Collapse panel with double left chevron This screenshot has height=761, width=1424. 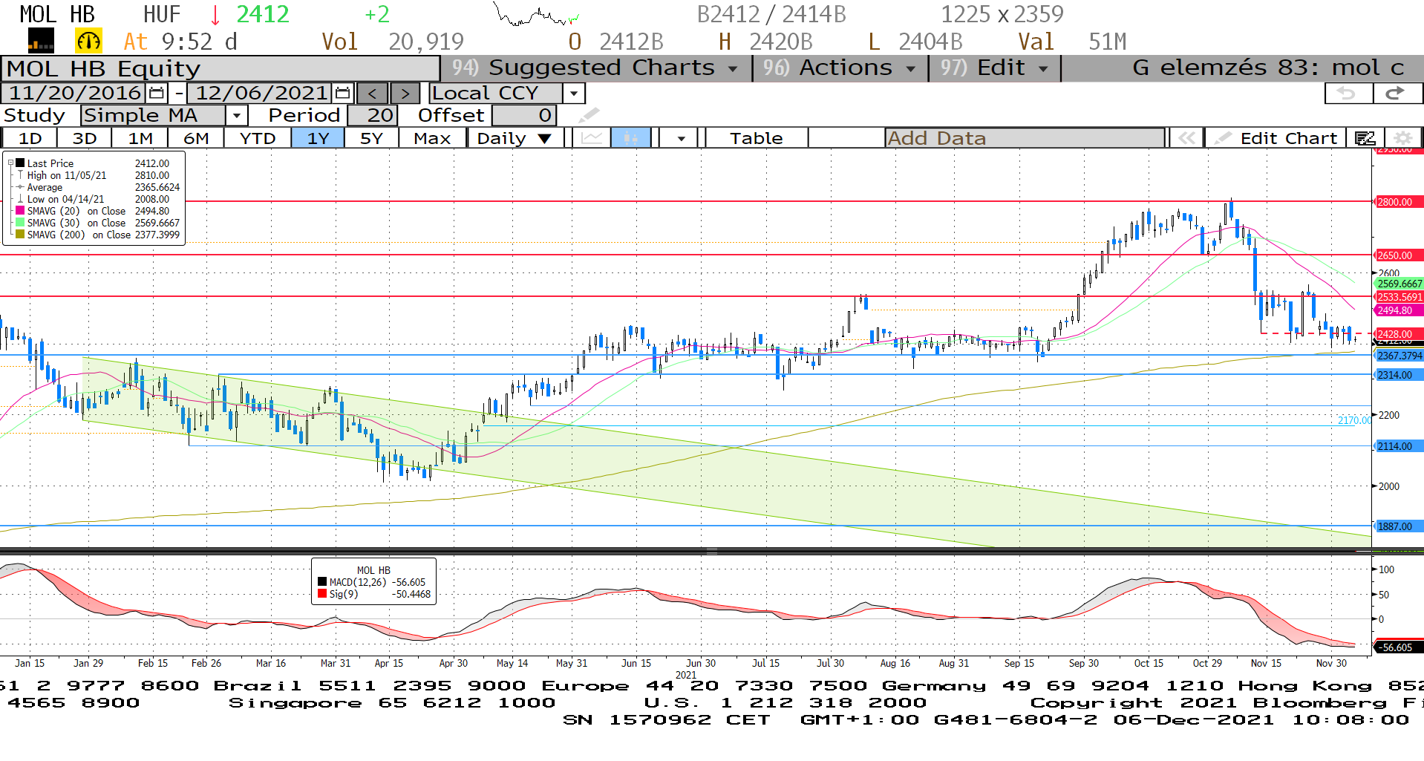coord(1186,138)
